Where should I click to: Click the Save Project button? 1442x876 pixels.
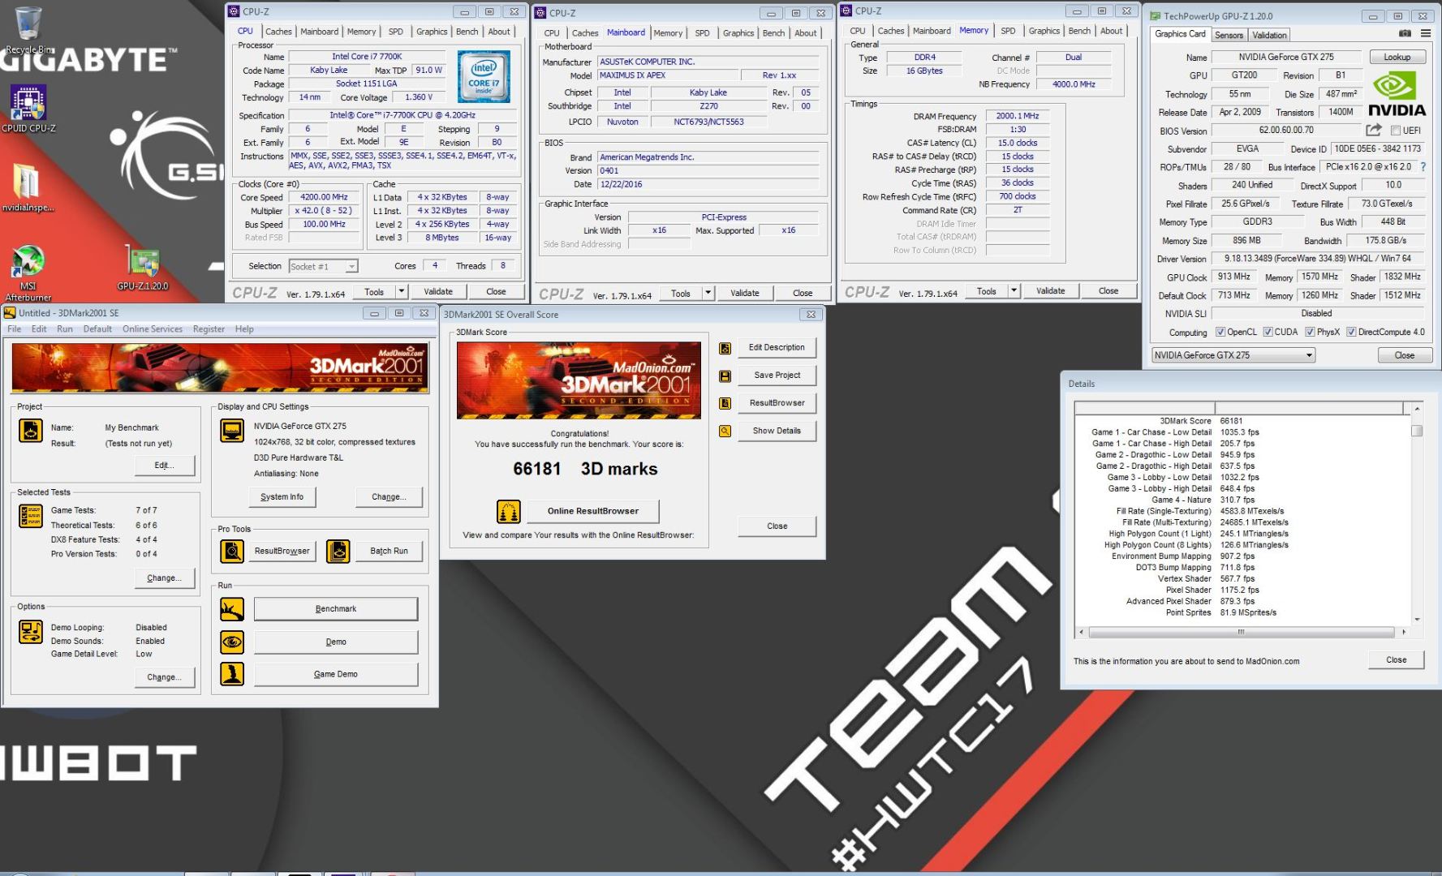(x=777, y=376)
